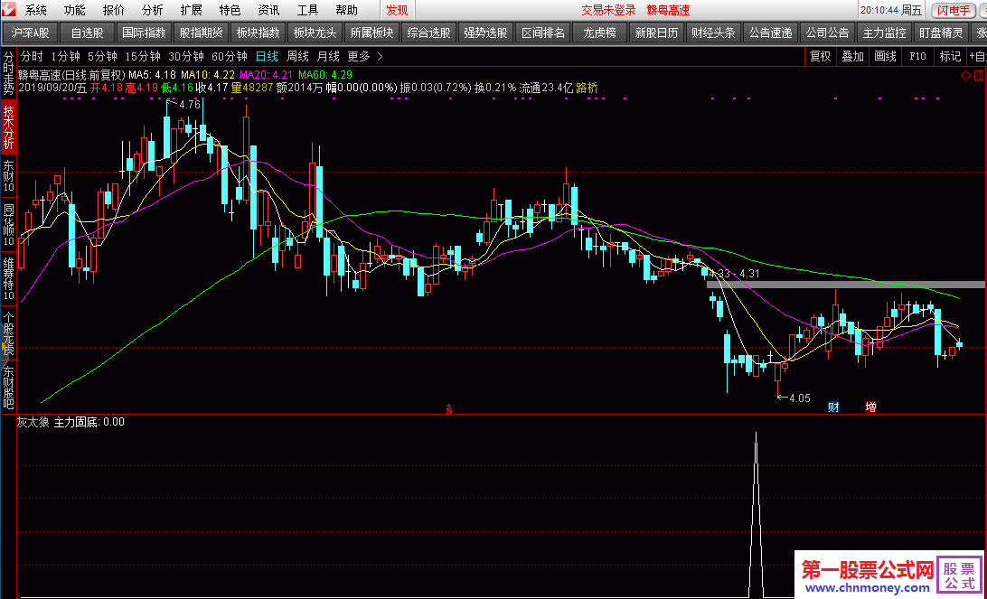
Task: Click the red application logo icon
Action: [9, 9]
